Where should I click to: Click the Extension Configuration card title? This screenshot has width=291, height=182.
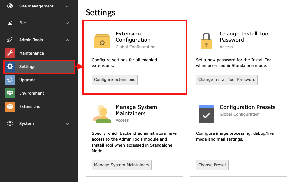(x=133, y=36)
